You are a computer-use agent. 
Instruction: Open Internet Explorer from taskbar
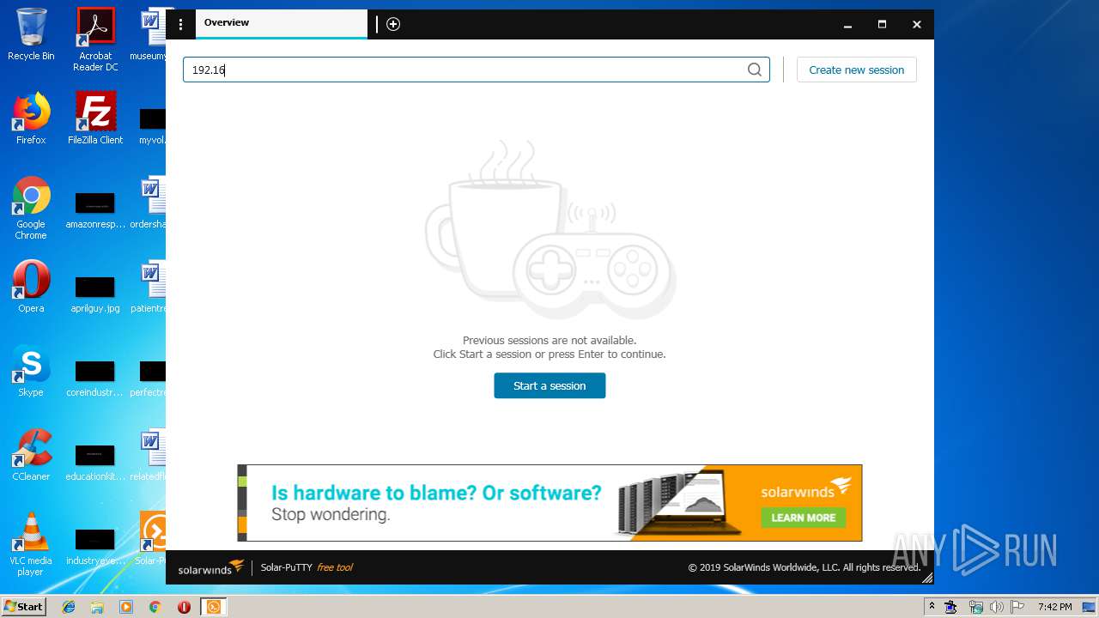pos(69,607)
